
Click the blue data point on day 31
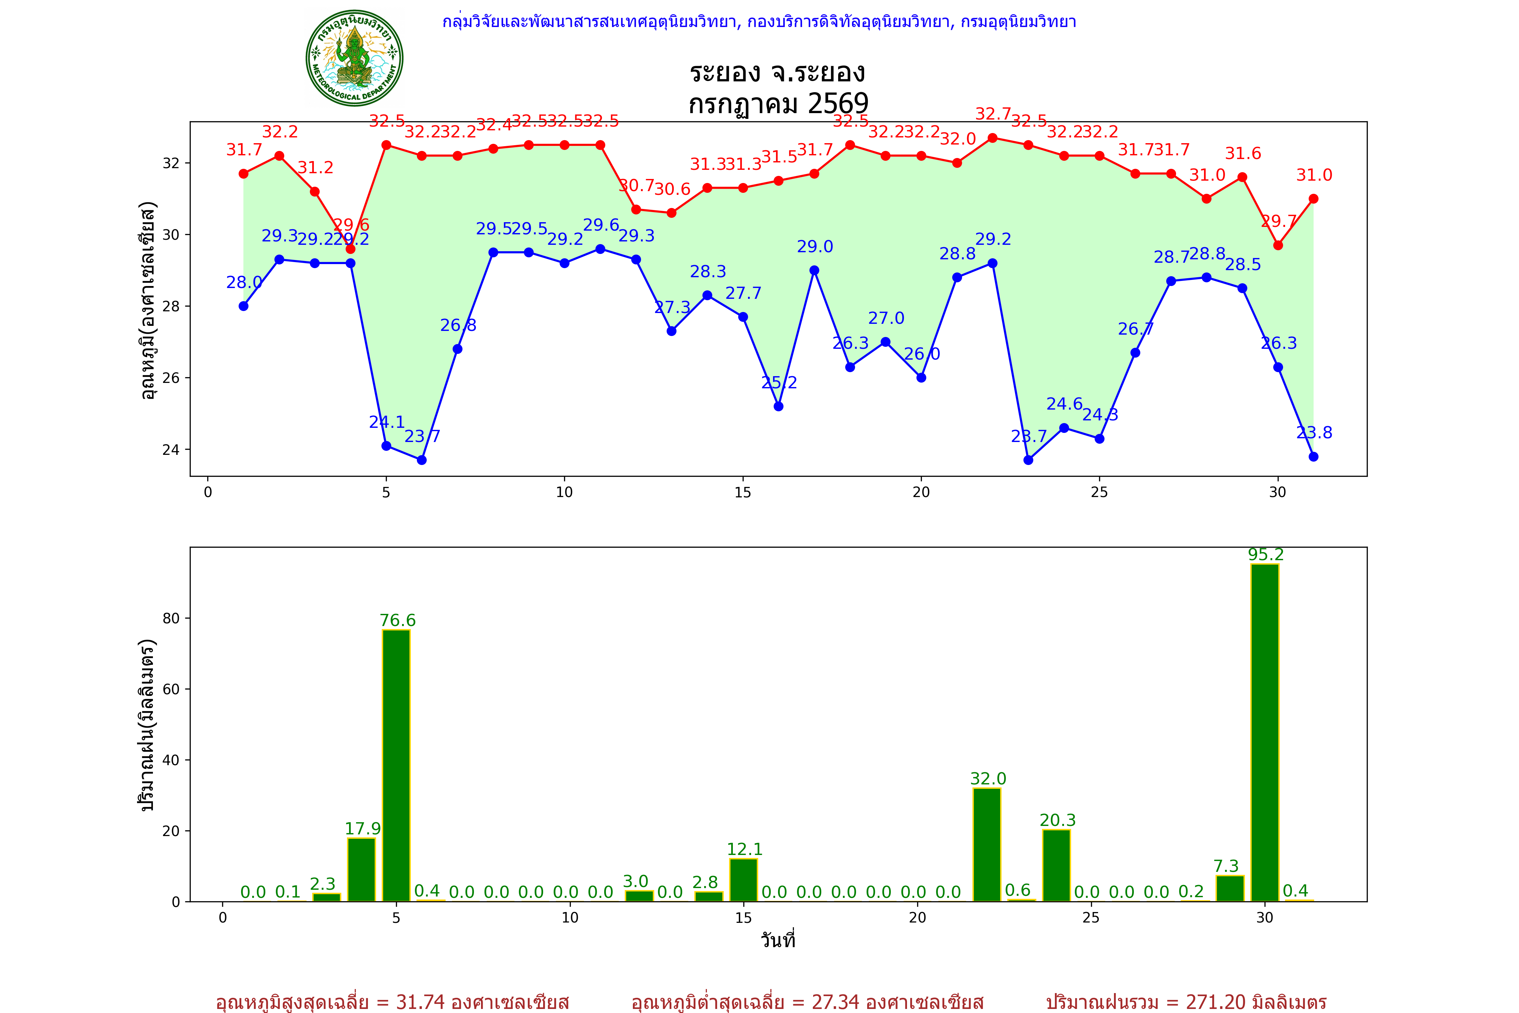pos(1314,457)
